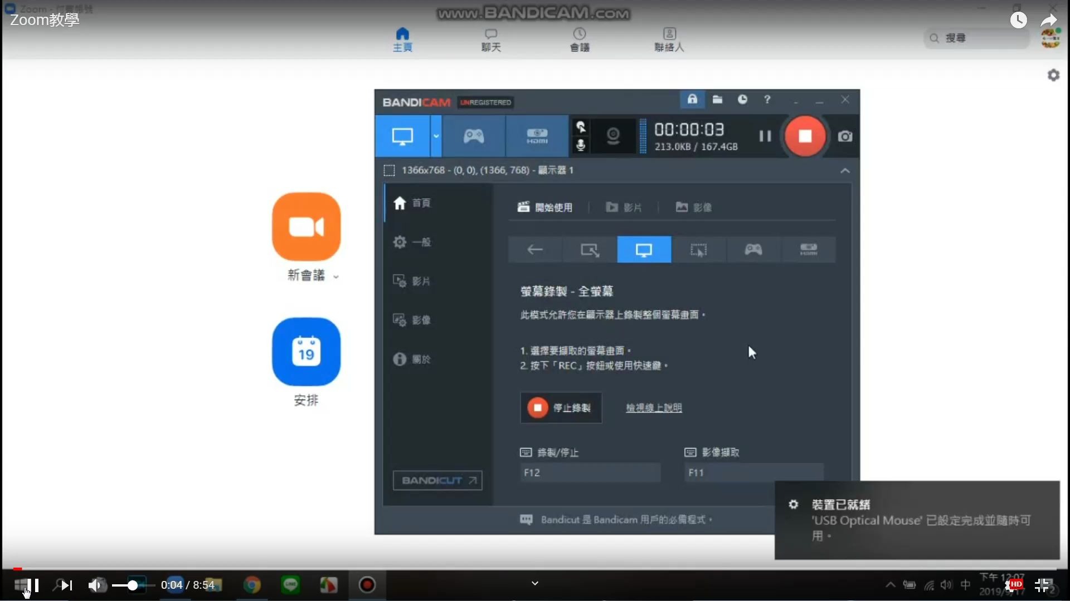Viewport: 1070px width, 601px height.
Task: Open YouTube HD settings gear
Action: (1013, 585)
